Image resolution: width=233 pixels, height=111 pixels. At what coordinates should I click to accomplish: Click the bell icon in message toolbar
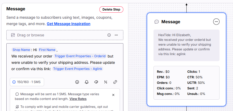pos(87,82)
